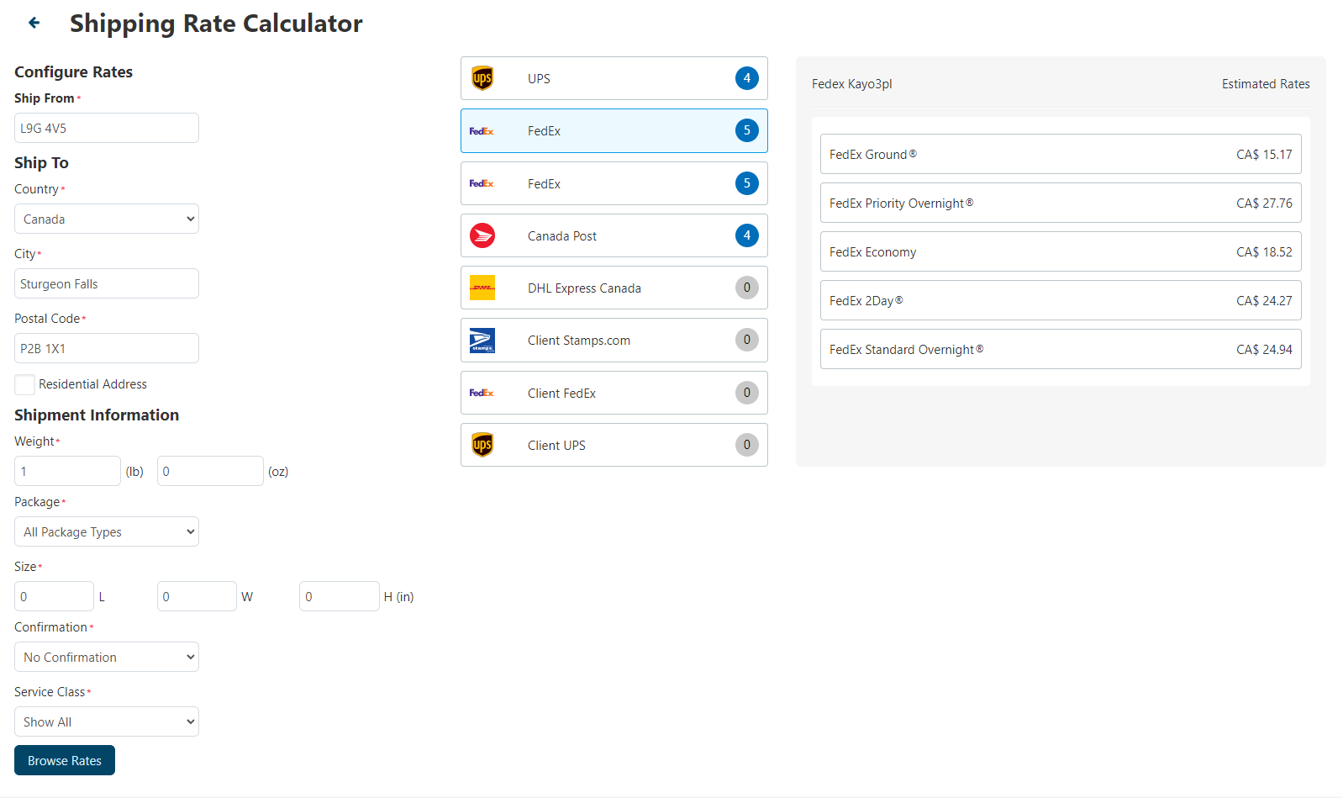Click the back arrow beside the page title
Viewport: 1343px width, 798px height.
pos(34,23)
